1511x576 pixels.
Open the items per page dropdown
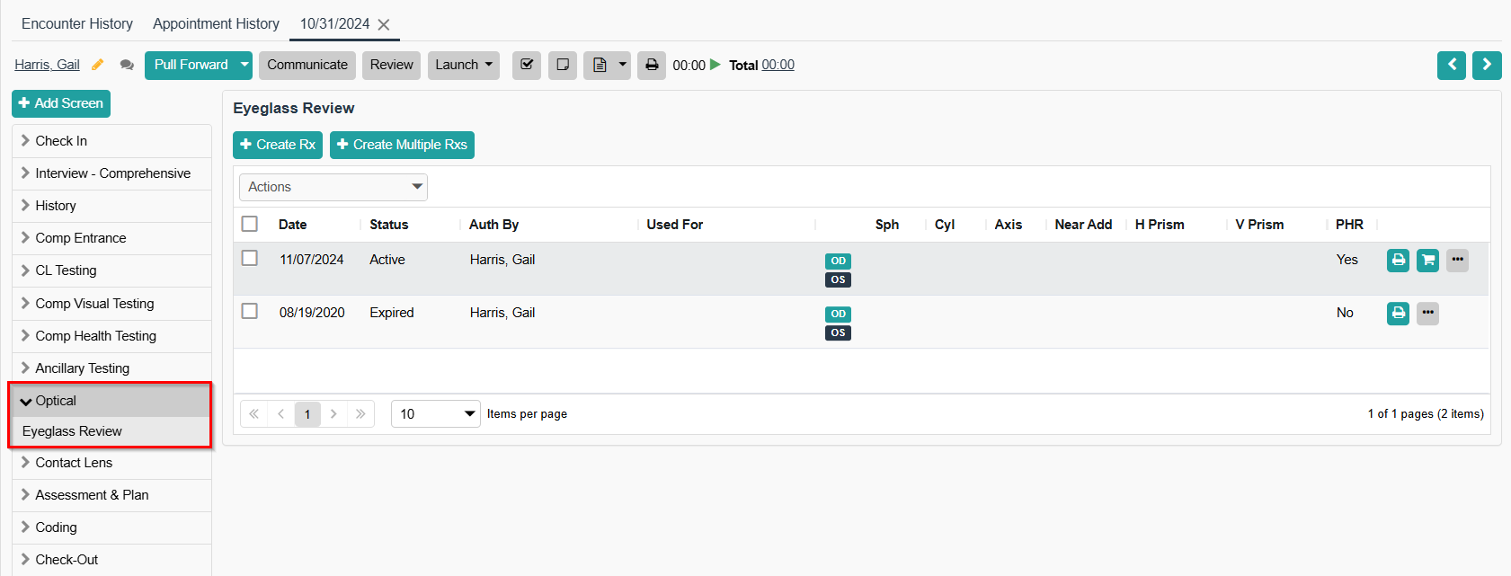pyautogui.click(x=436, y=414)
